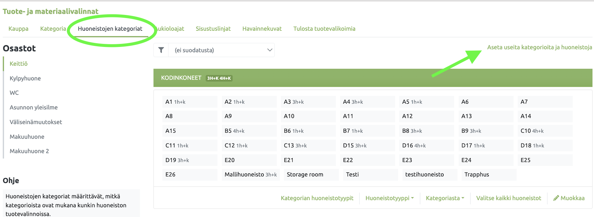This screenshot has width=594, height=217.
Task: Open Tulosta tuotevalikoimia tab
Action: [x=324, y=29]
